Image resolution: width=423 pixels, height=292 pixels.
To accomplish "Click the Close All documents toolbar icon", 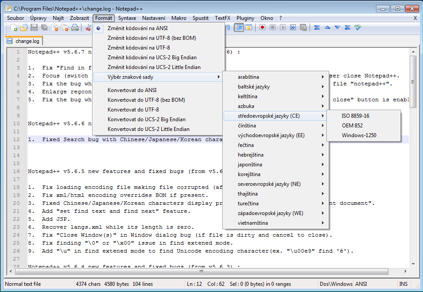I will [65, 27].
